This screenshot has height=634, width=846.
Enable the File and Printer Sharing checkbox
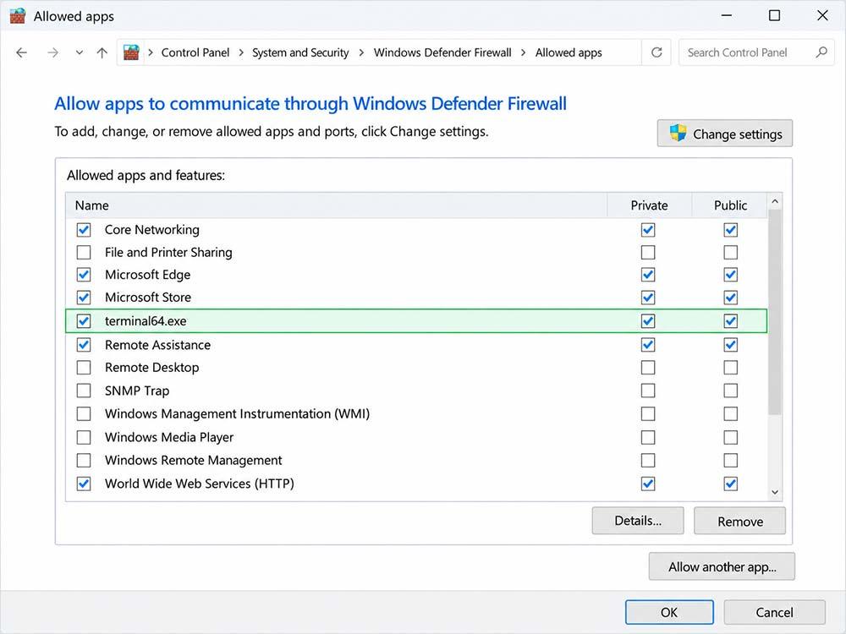coord(84,252)
